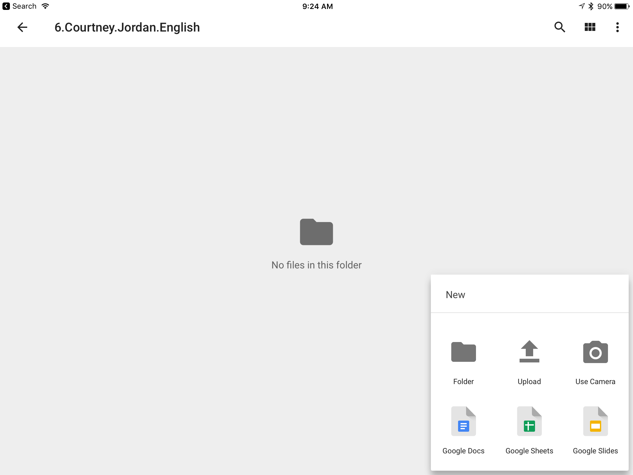Screen dimensions: 633x475
Task: Tap the Google Sheets label
Action: click(529, 451)
